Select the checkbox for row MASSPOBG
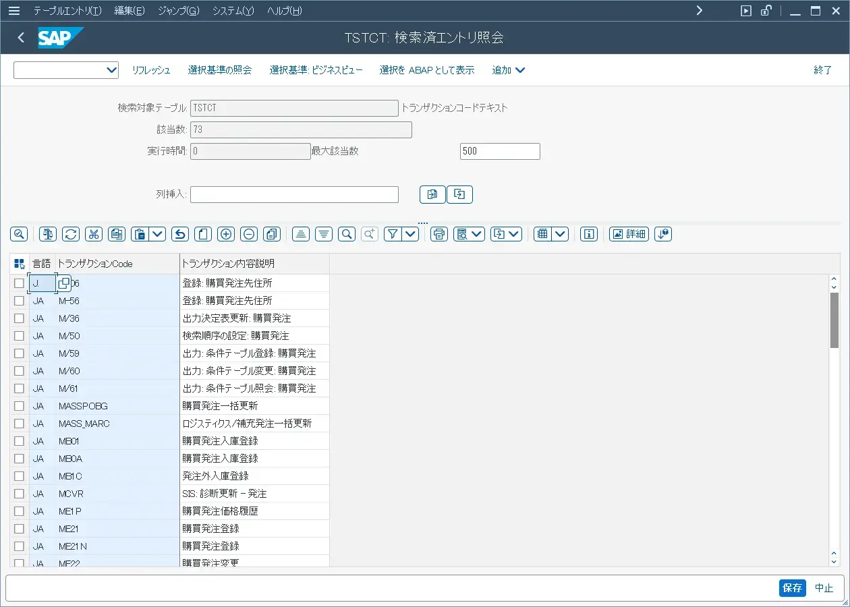 19,406
